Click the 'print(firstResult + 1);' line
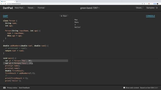161x90 pixels. point(17,78)
